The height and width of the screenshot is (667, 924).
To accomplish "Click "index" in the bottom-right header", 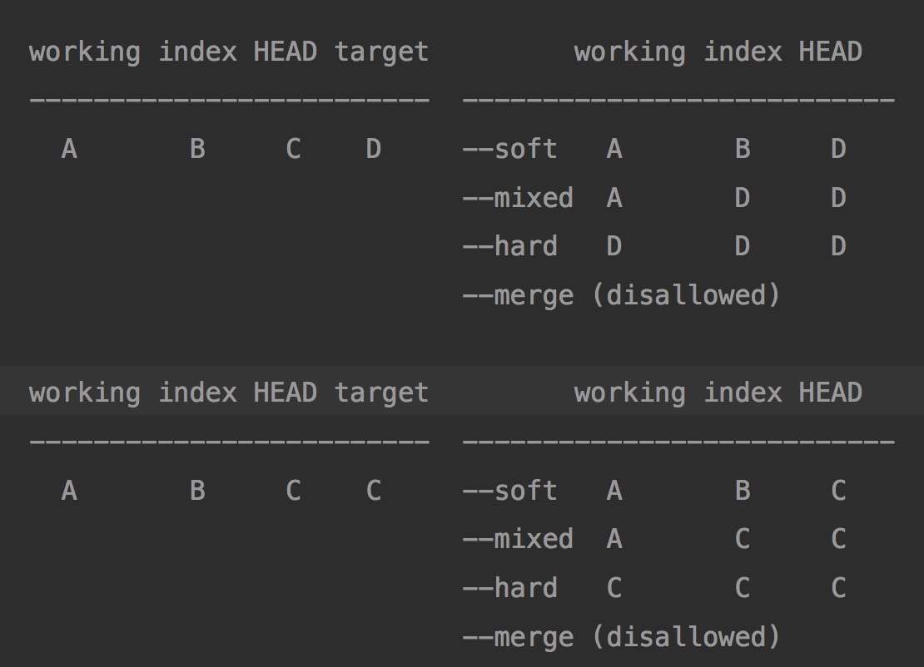I will point(743,393).
